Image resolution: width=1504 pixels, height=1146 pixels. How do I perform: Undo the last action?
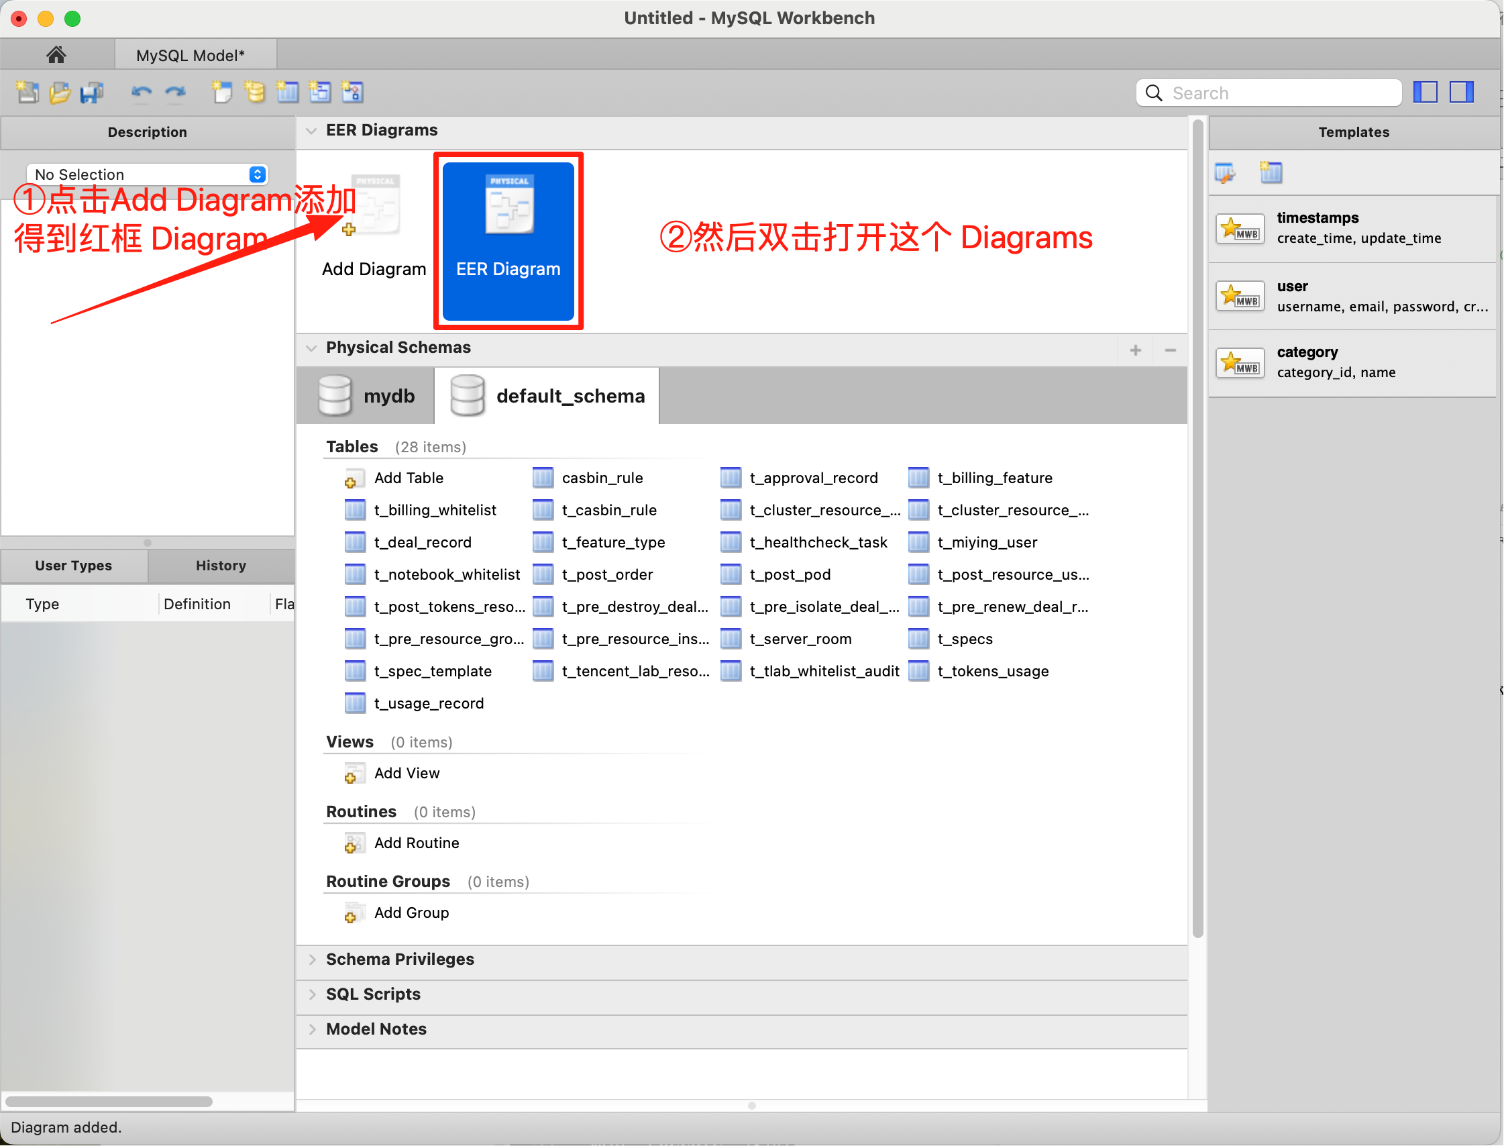tap(141, 92)
